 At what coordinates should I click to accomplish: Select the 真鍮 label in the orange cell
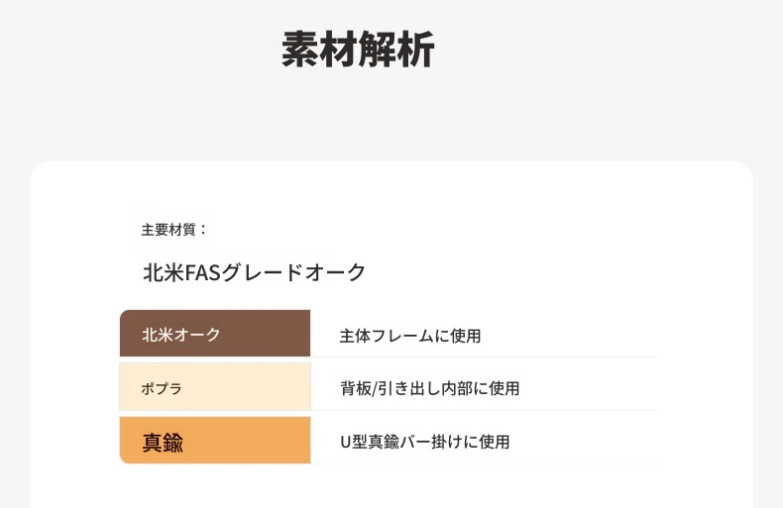tap(163, 442)
